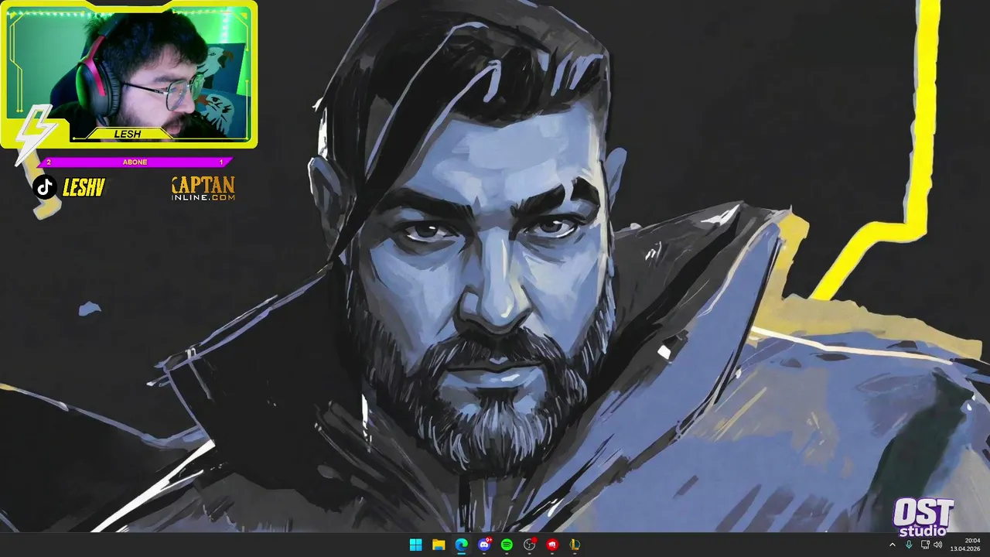Open the Windows Start menu

(x=415, y=545)
